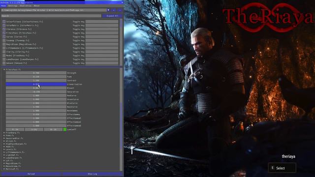
Task: Disable the FilmicPass effect checkbox
Action: tap(4, 33)
